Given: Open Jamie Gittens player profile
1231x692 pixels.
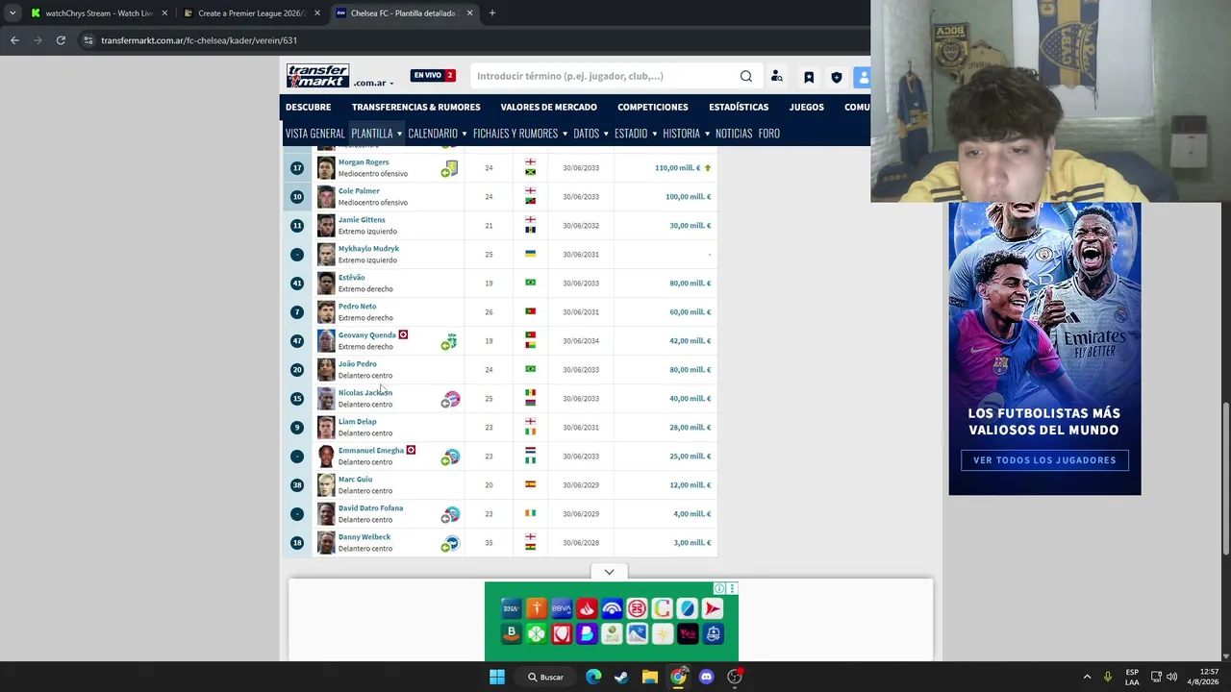Looking at the screenshot, I should click(x=362, y=220).
